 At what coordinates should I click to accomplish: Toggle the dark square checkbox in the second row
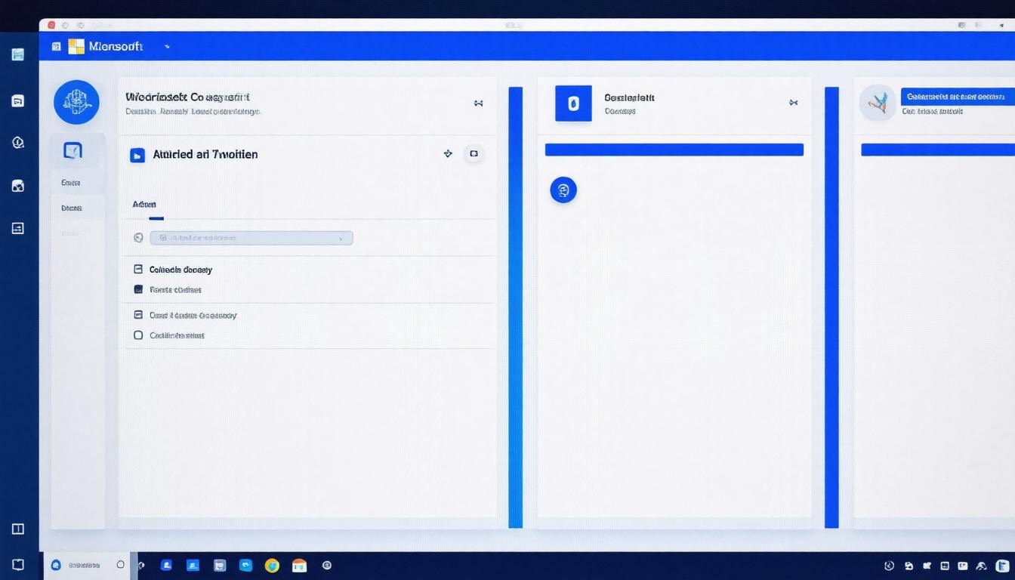138,288
